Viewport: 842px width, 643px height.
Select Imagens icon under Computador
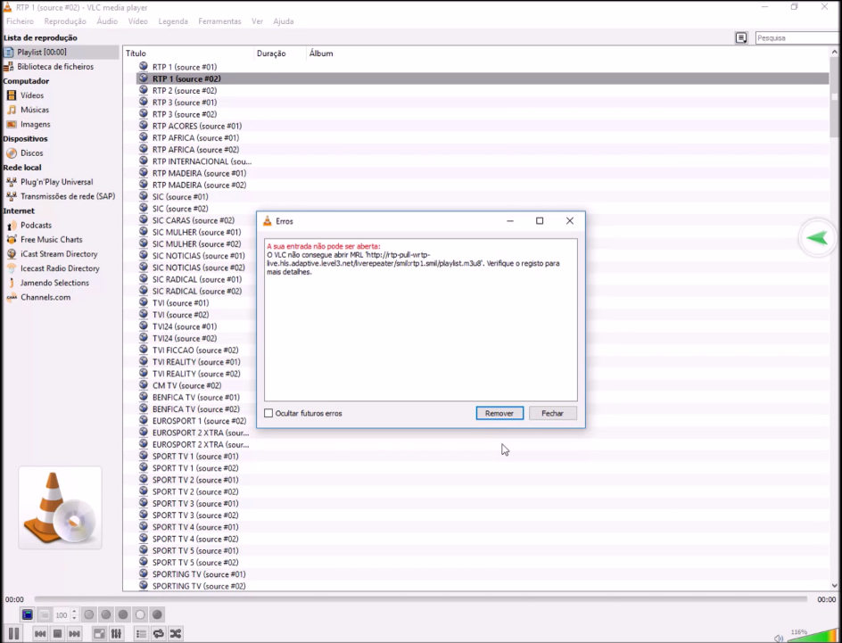coord(12,124)
